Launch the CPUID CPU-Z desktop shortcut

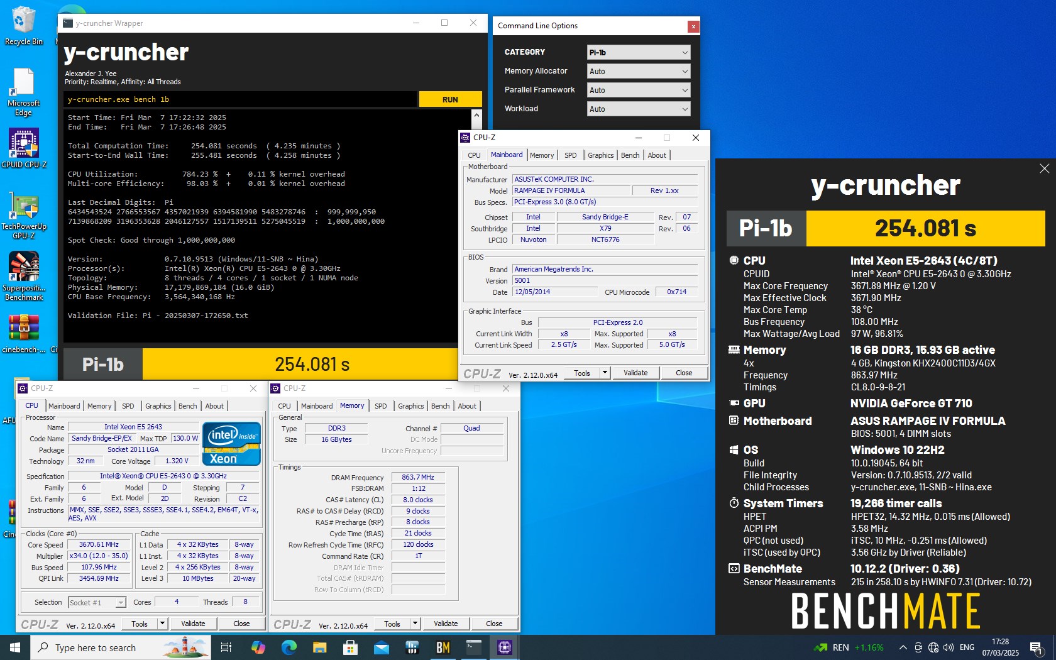(24, 148)
